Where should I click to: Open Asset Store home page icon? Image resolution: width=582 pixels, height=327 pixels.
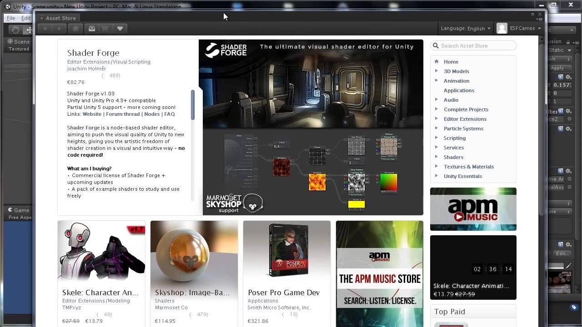click(76, 29)
